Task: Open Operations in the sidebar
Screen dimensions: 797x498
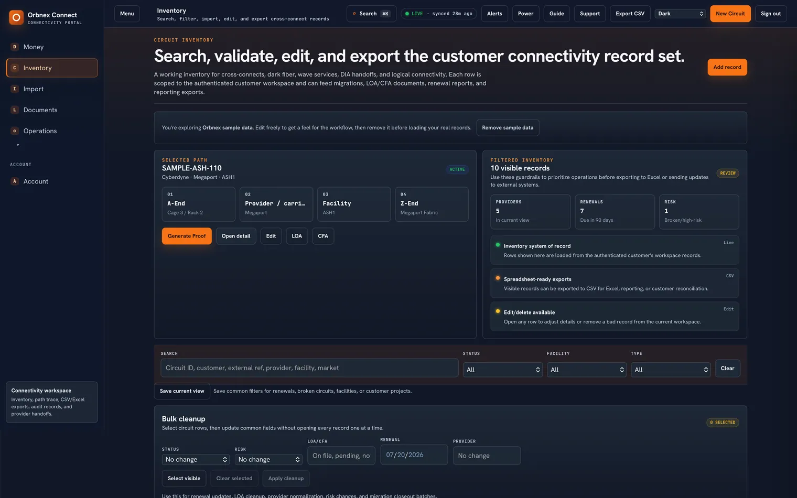Action: click(x=52, y=131)
